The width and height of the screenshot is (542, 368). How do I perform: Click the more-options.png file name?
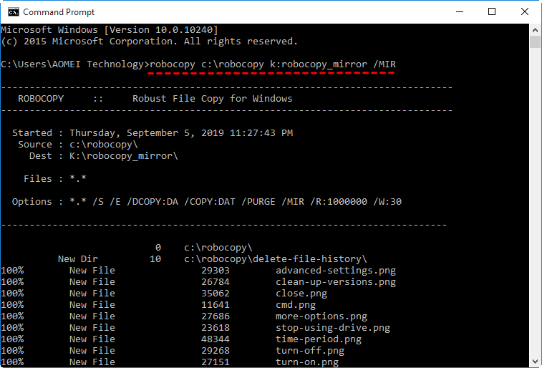[321, 316]
